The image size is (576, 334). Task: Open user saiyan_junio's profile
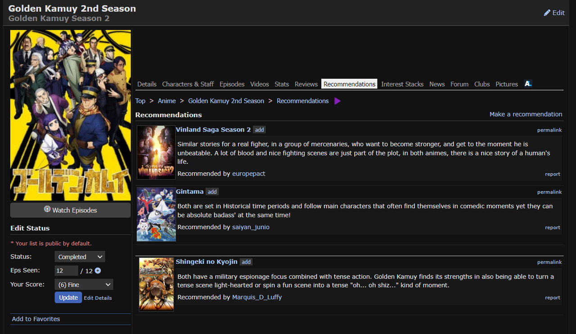coord(251,227)
